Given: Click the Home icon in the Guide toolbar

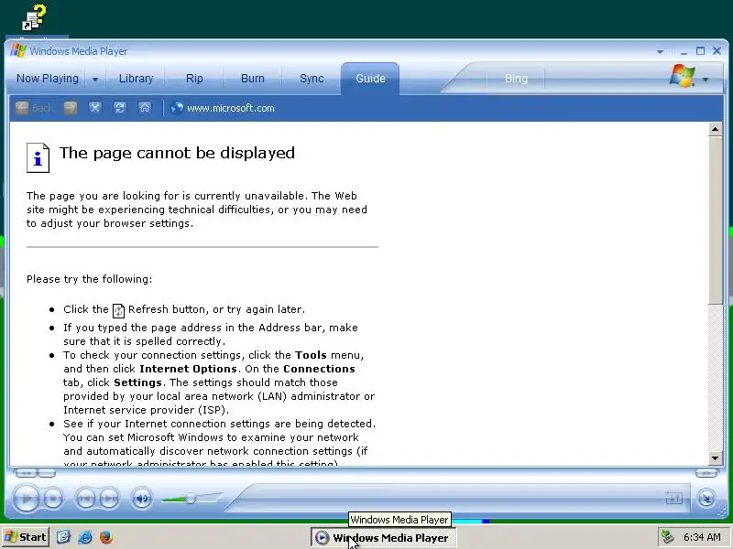Looking at the screenshot, I should click(x=145, y=108).
